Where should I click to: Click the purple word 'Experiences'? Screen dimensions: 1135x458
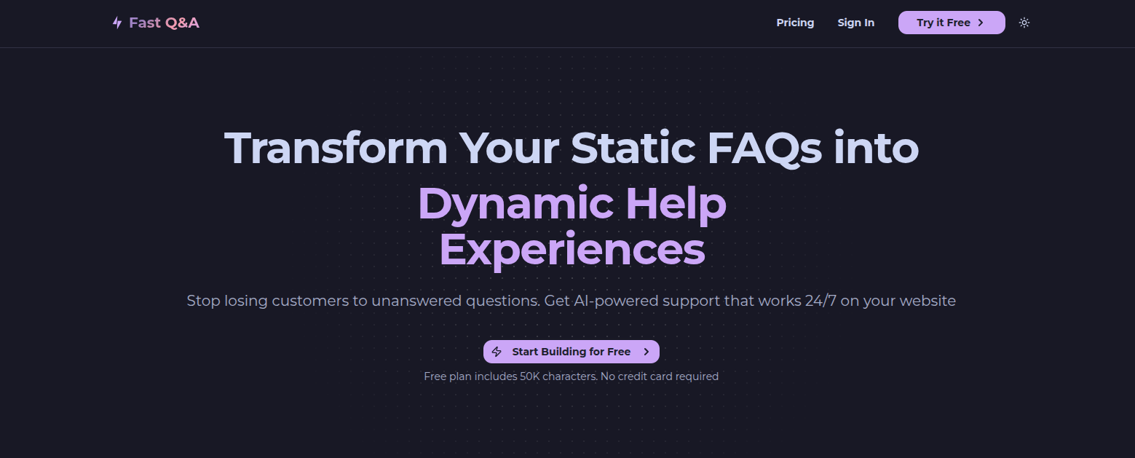click(572, 250)
